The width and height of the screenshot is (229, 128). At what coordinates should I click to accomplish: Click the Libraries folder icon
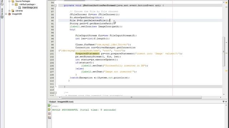click(x=13, y=11)
